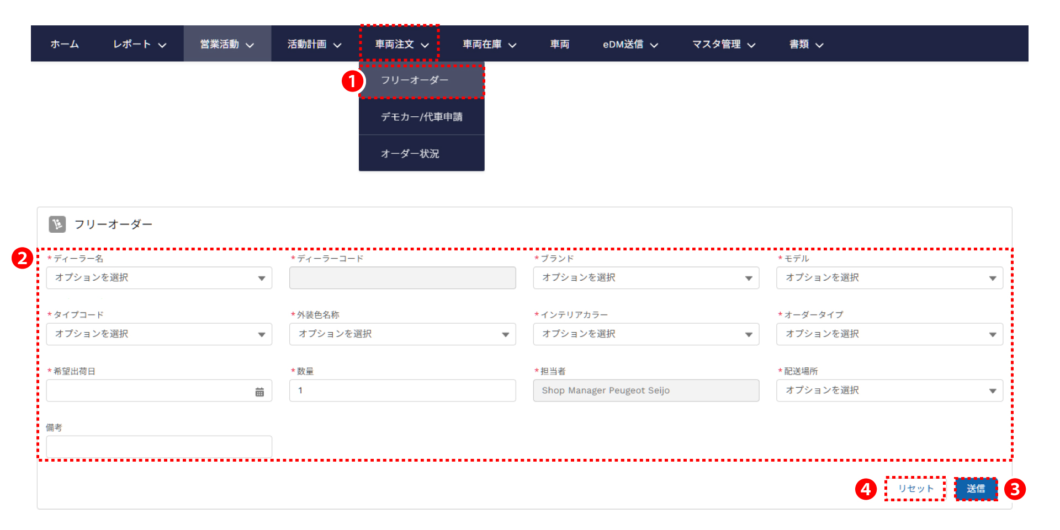Open the 外装色名称 dropdown
1060x530 pixels.
(402, 334)
